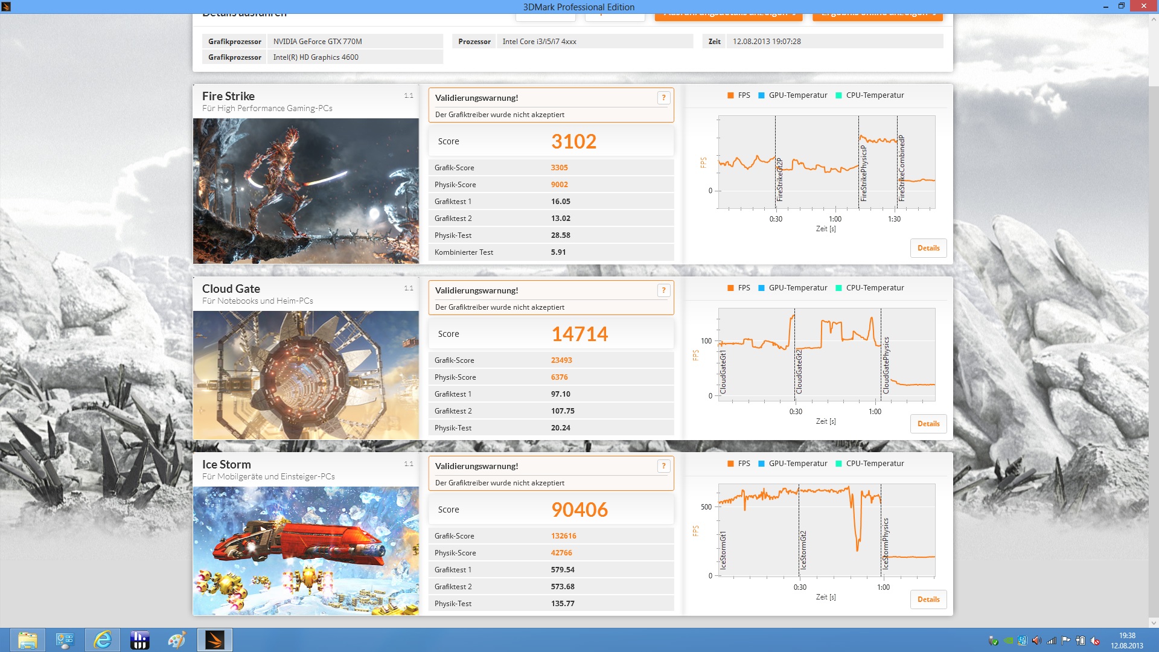Select the CloudGateGt1 marker in the chart

723,372
